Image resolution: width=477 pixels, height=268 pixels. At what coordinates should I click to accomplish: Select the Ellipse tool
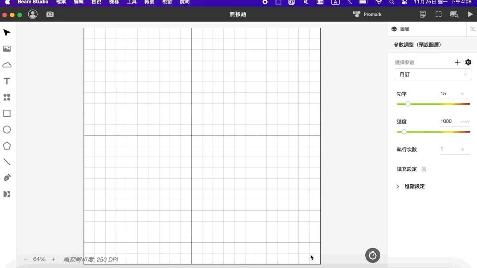(7, 130)
